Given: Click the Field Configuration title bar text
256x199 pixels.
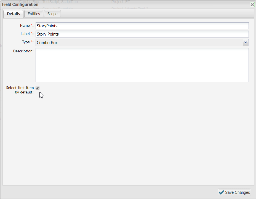Looking at the screenshot, I should tap(20, 4).
